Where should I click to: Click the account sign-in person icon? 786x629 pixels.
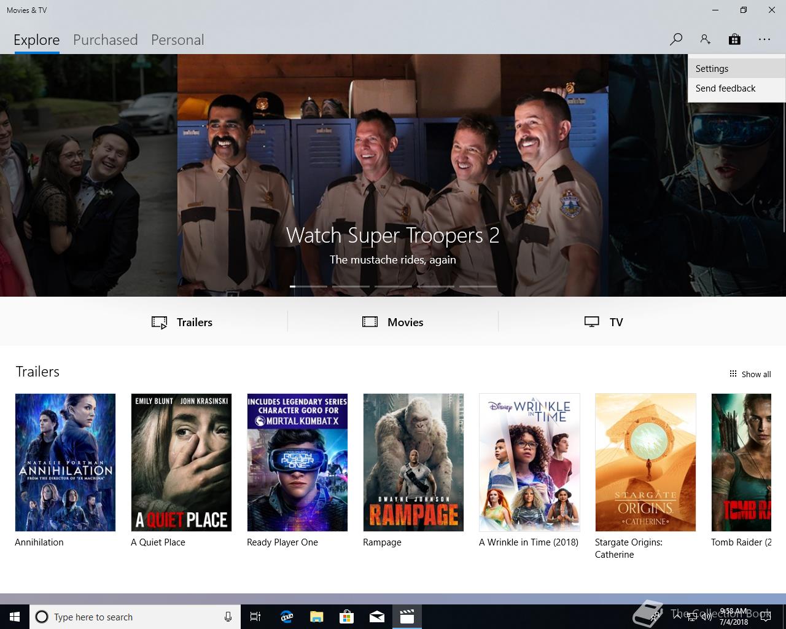pos(705,39)
